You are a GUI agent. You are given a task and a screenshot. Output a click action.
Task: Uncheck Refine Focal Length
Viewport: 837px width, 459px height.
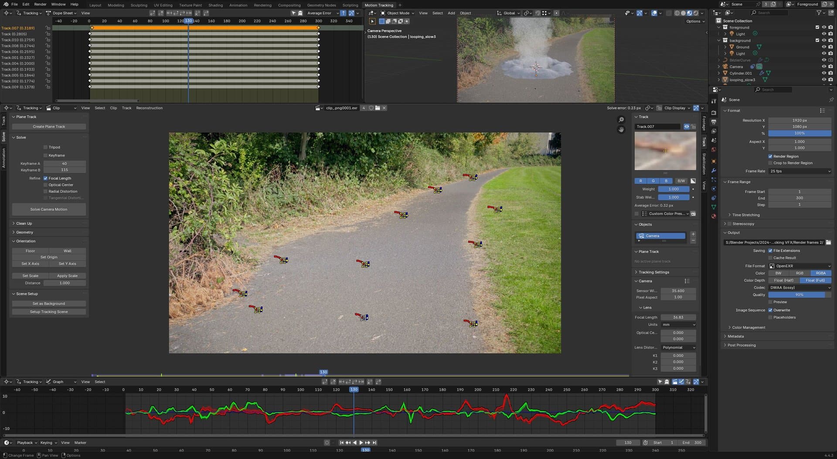[x=45, y=178]
